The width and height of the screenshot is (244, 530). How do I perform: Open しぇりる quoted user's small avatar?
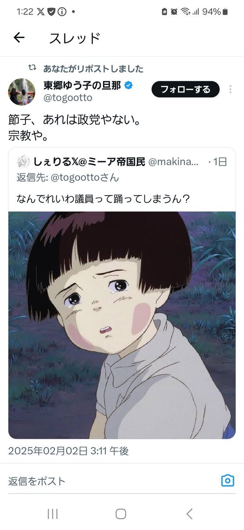[x=23, y=162]
